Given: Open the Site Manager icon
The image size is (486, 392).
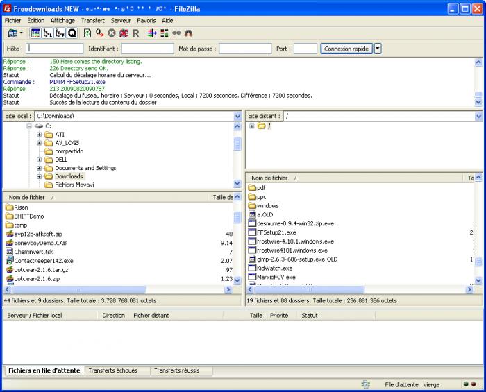Looking at the screenshot, I should 12,33.
